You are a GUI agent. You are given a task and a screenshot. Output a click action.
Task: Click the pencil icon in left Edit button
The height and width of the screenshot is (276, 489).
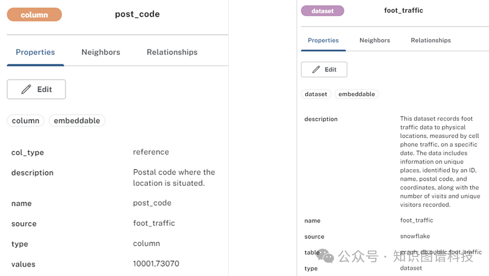click(x=26, y=89)
